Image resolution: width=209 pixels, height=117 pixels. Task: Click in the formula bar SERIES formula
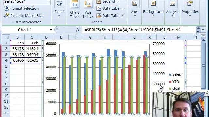pyautogui.click(x=134, y=30)
